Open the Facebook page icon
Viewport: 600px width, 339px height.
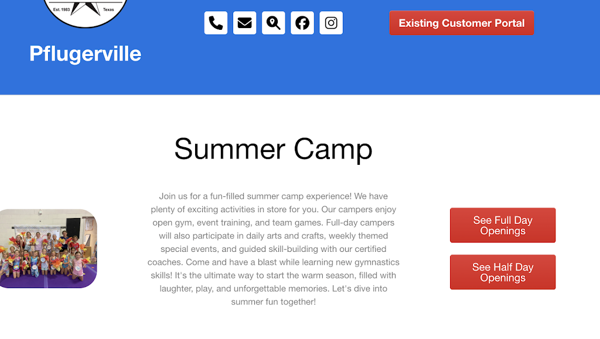pyautogui.click(x=302, y=23)
